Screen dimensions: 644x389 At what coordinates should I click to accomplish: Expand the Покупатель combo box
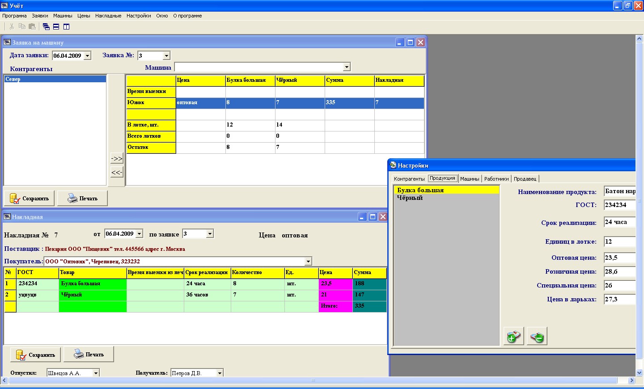point(308,262)
